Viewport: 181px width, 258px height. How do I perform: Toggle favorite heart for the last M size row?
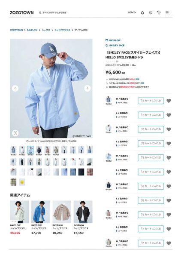pyautogui.click(x=169, y=243)
